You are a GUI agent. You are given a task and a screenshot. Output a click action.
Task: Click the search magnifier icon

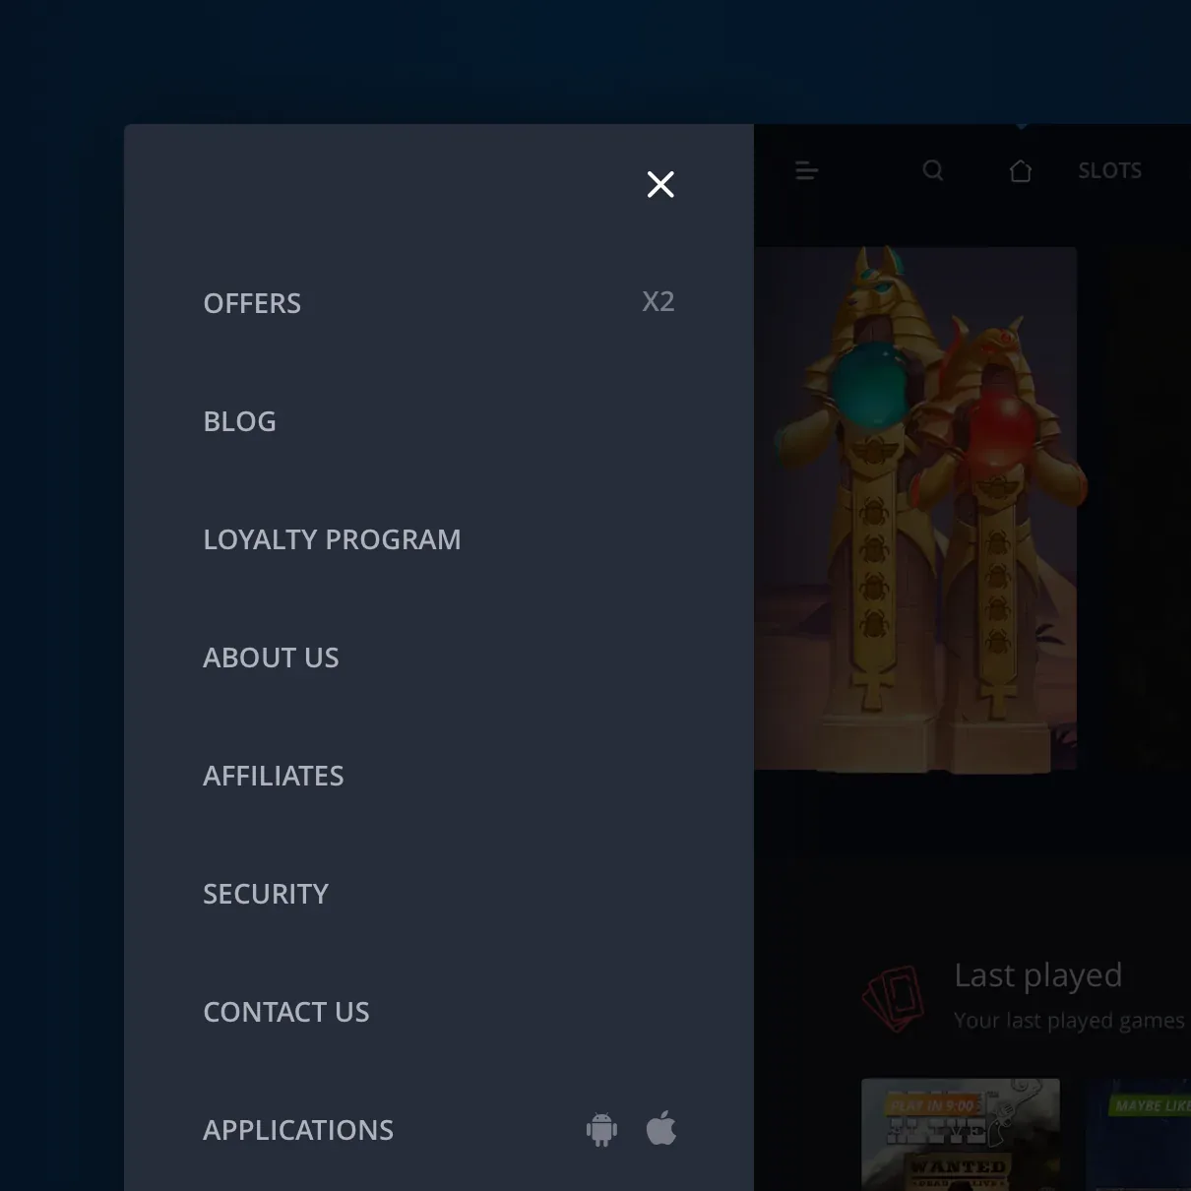tap(933, 171)
